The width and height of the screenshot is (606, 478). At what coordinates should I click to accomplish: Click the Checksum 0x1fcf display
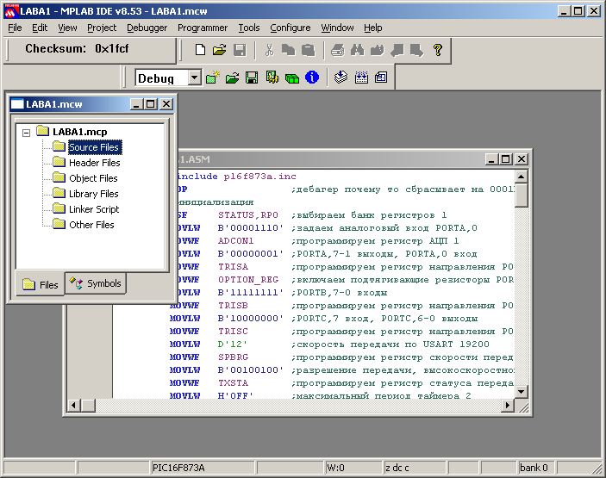(x=77, y=48)
